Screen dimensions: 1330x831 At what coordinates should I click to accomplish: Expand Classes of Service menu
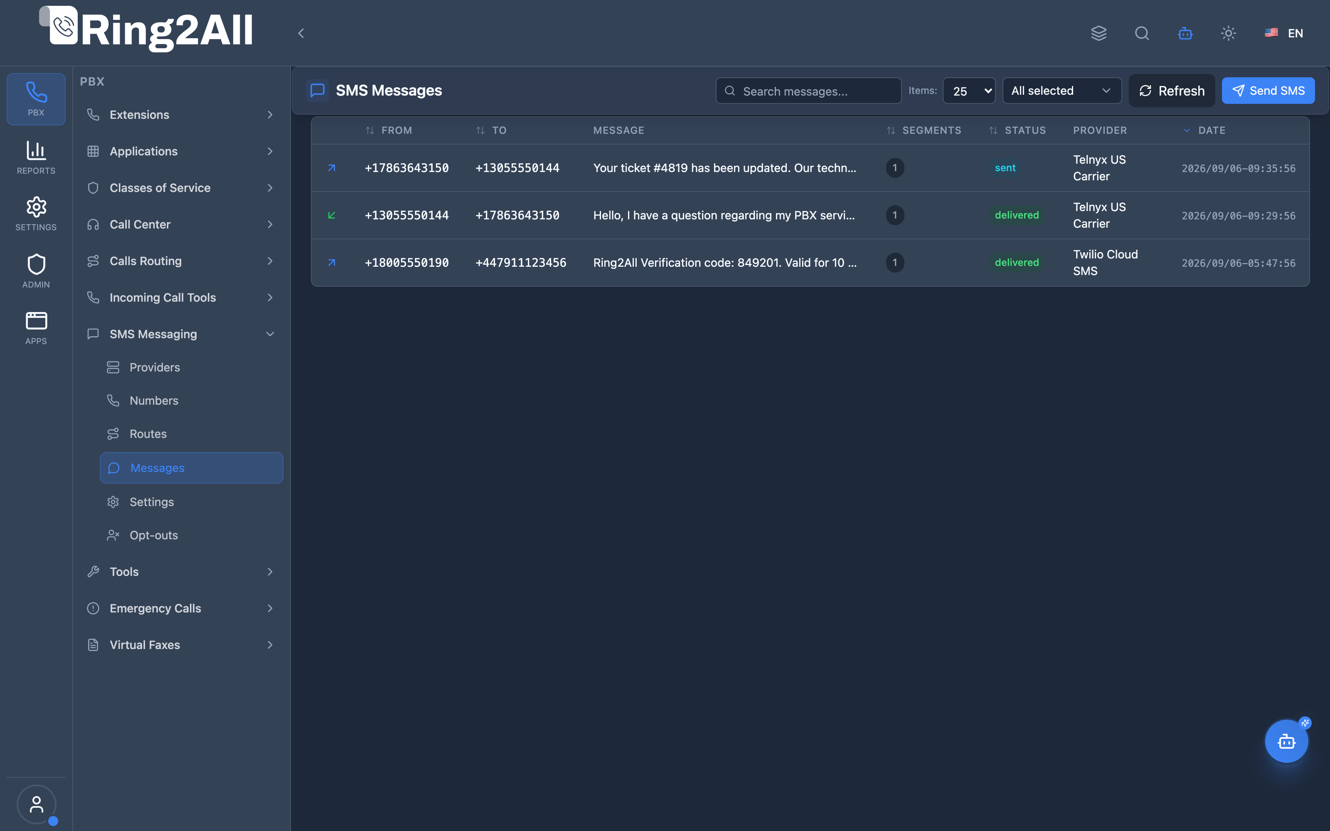point(181,187)
